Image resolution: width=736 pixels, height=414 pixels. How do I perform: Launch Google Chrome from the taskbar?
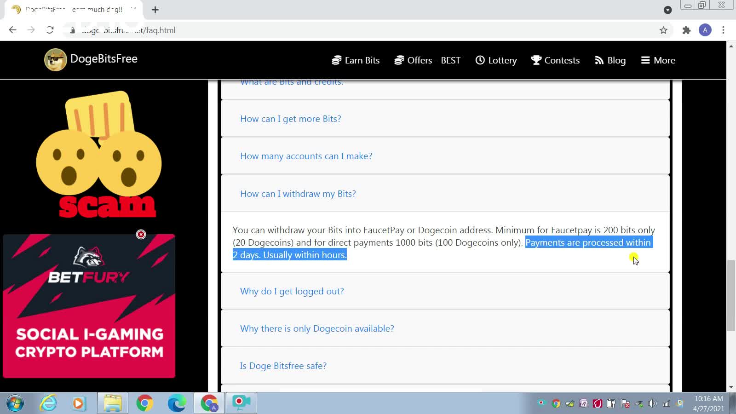(144, 403)
